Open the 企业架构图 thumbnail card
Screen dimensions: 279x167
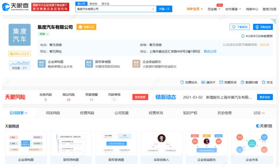tap(26, 147)
